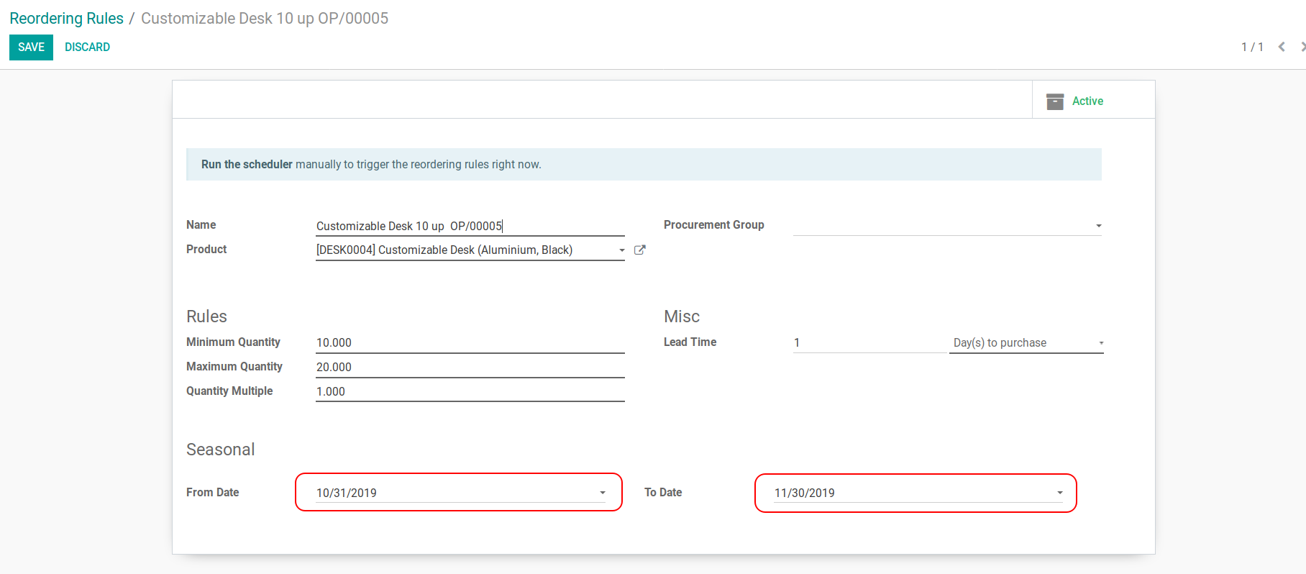Click the Run the scheduler link
This screenshot has height=574, width=1306.
click(x=247, y=165)
